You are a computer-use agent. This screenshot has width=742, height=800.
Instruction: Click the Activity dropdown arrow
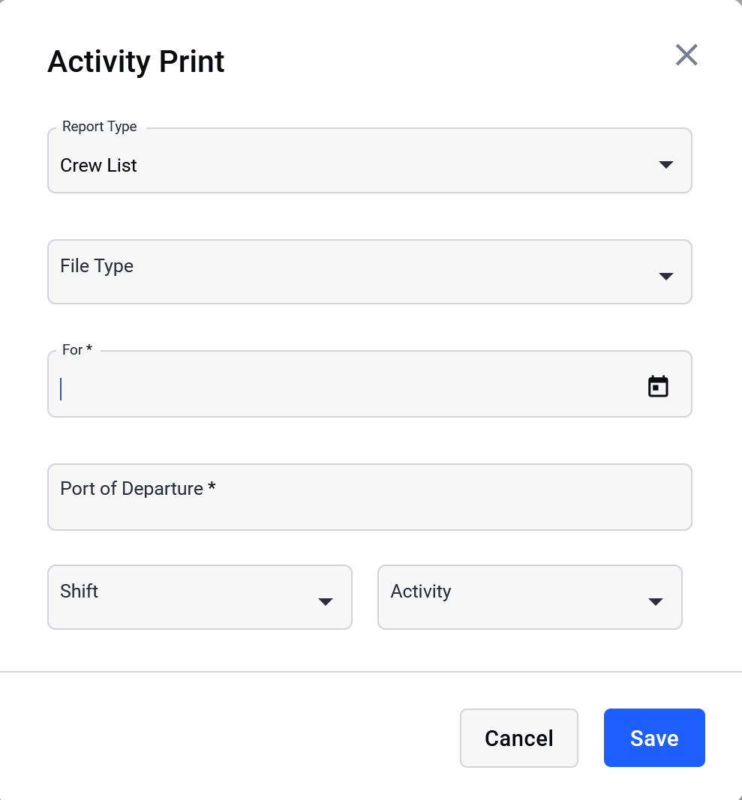[655, 602]
